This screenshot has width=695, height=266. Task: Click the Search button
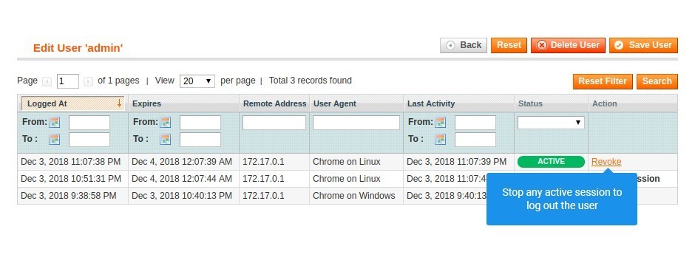point(657,81)
